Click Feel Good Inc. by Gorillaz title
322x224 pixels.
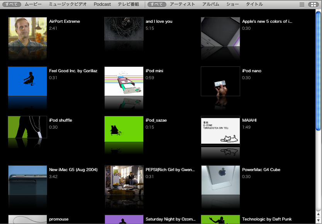point(73,71)
